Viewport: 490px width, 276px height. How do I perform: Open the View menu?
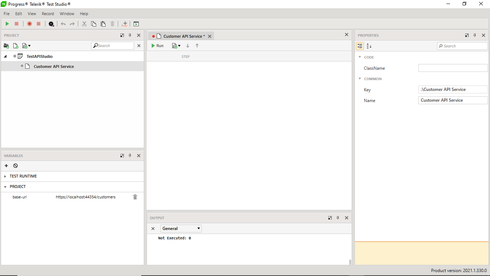(x=32, y=14)
